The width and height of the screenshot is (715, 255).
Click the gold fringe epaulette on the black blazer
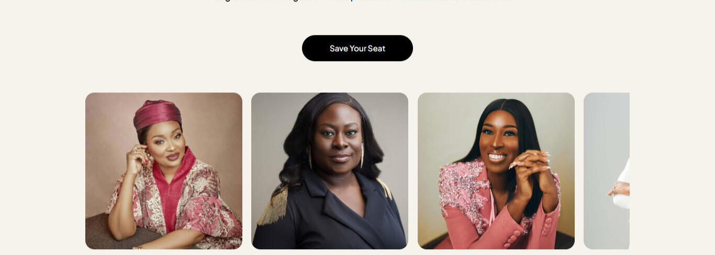pos(273,206)
